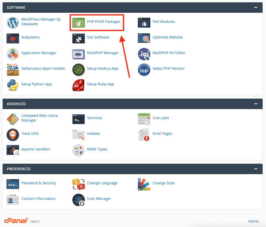Collapse the Preferences section
This screenshot has width=266, height=227.
pyautogui.click(x=256, y=169)
